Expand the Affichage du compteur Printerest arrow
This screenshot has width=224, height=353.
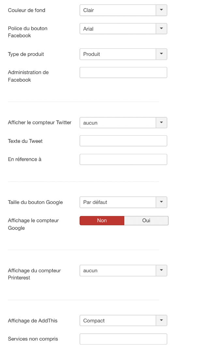tap(161, 270)
